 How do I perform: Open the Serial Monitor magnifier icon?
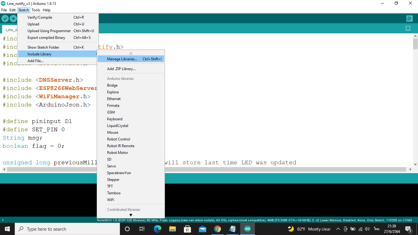(x=409, y=19)
